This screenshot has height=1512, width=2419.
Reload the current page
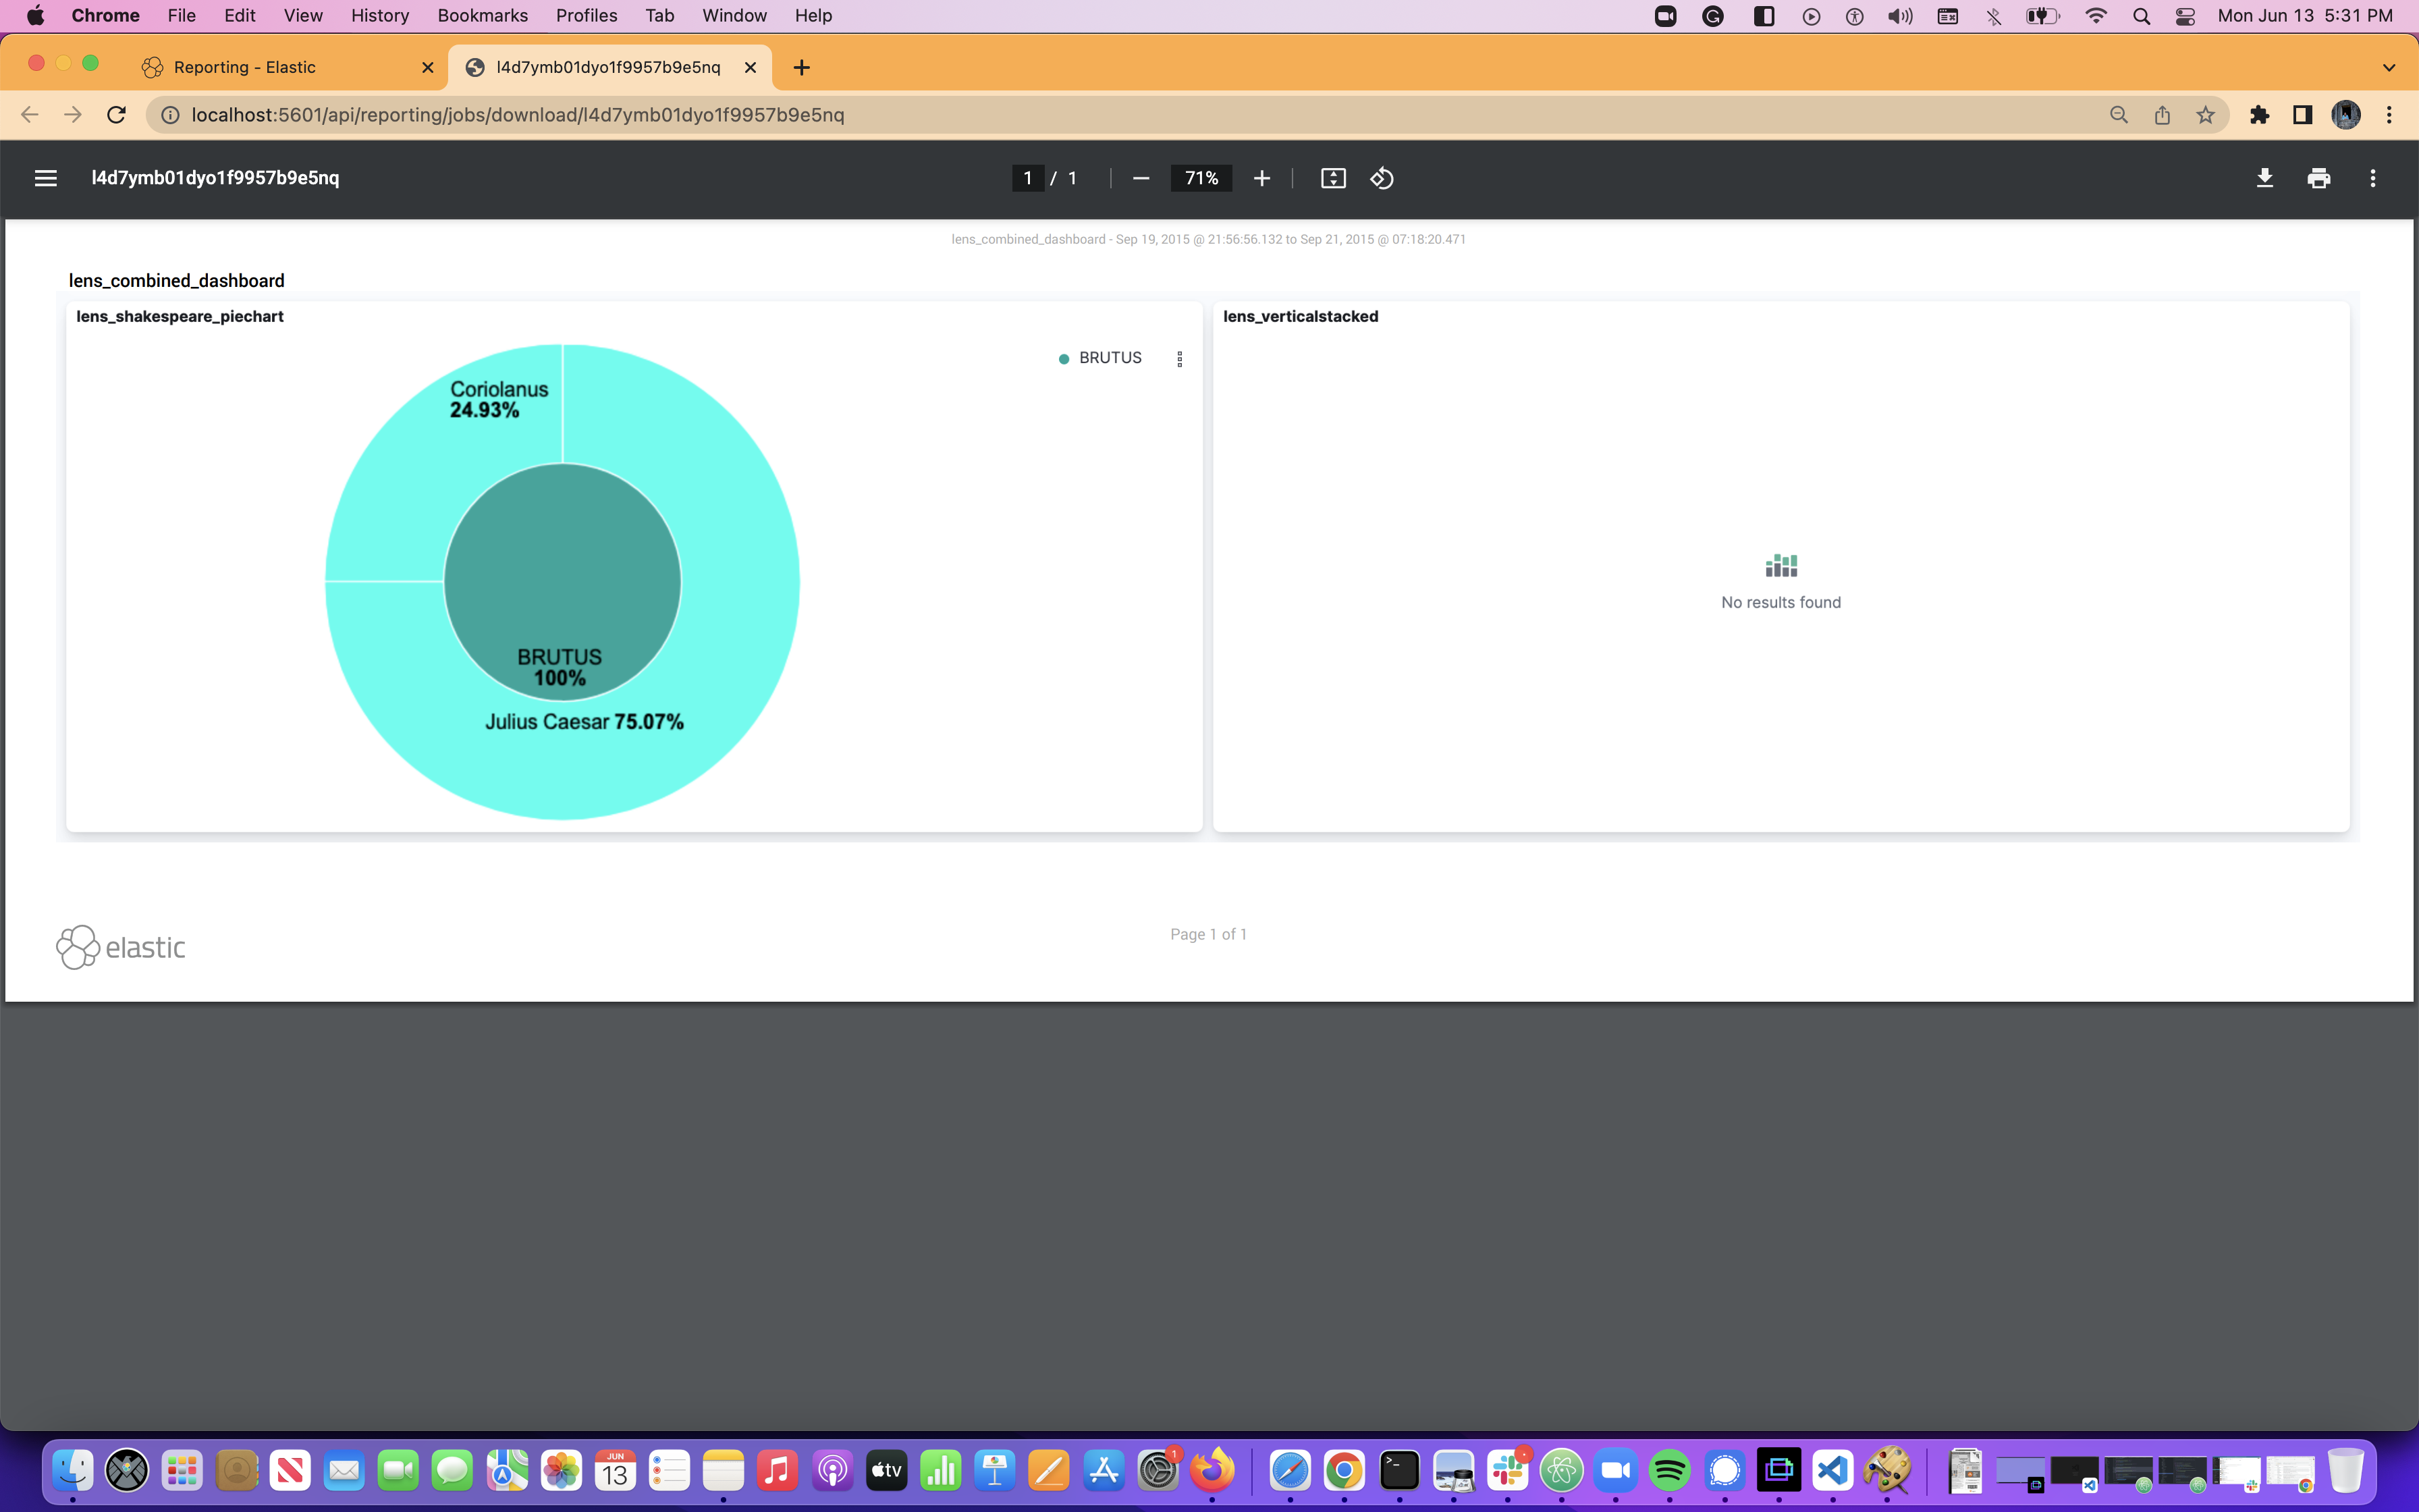(x=116, y=115)
